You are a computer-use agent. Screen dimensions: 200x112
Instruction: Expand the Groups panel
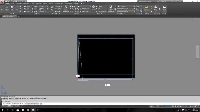click(139, 14)
